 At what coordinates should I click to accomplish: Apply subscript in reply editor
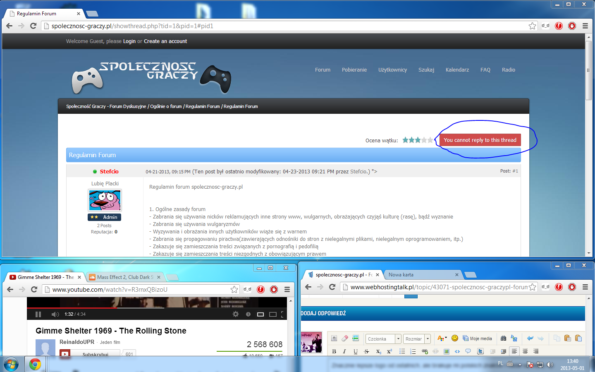point(378,351)
